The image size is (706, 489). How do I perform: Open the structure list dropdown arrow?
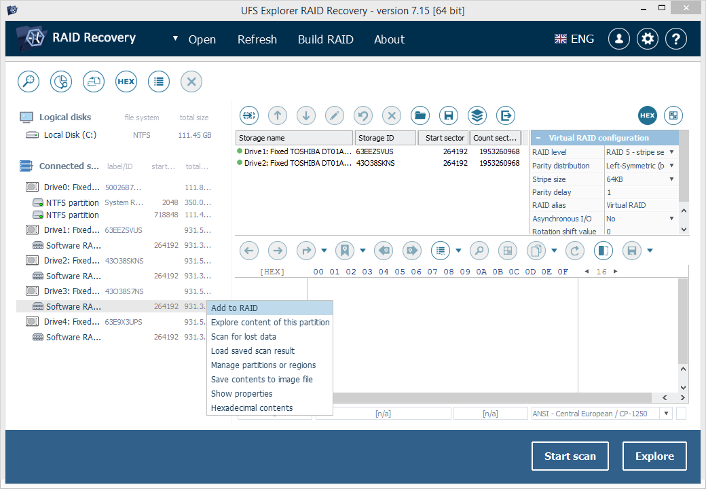click(458, 251)
